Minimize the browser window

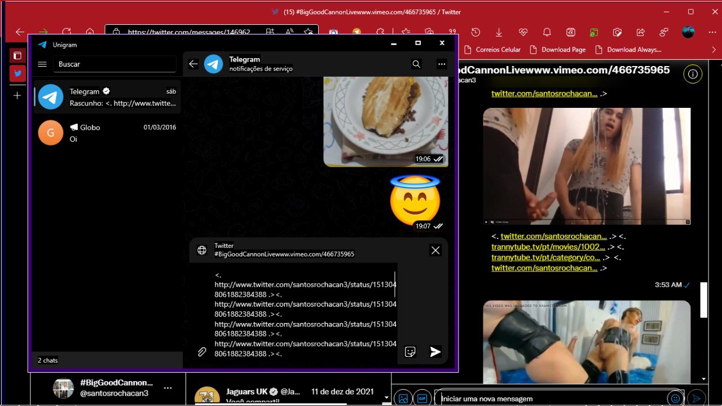click(x=666, y=11)
